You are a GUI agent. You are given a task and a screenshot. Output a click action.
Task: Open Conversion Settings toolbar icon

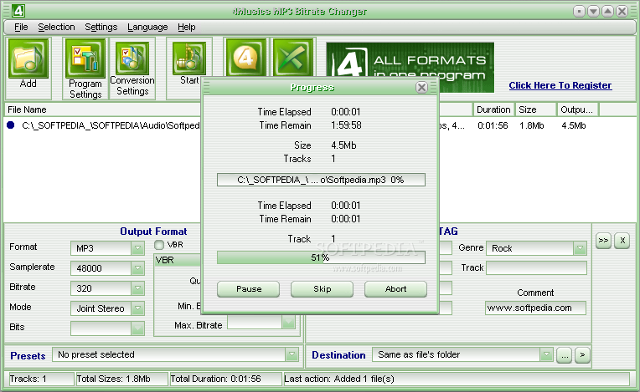pyautogui.click(x=132, y=59)
